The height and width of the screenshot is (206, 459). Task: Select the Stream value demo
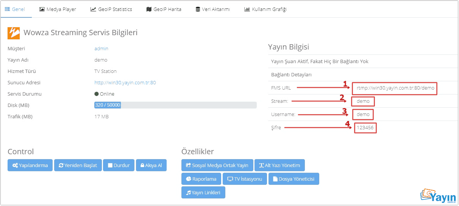(363, 101)
